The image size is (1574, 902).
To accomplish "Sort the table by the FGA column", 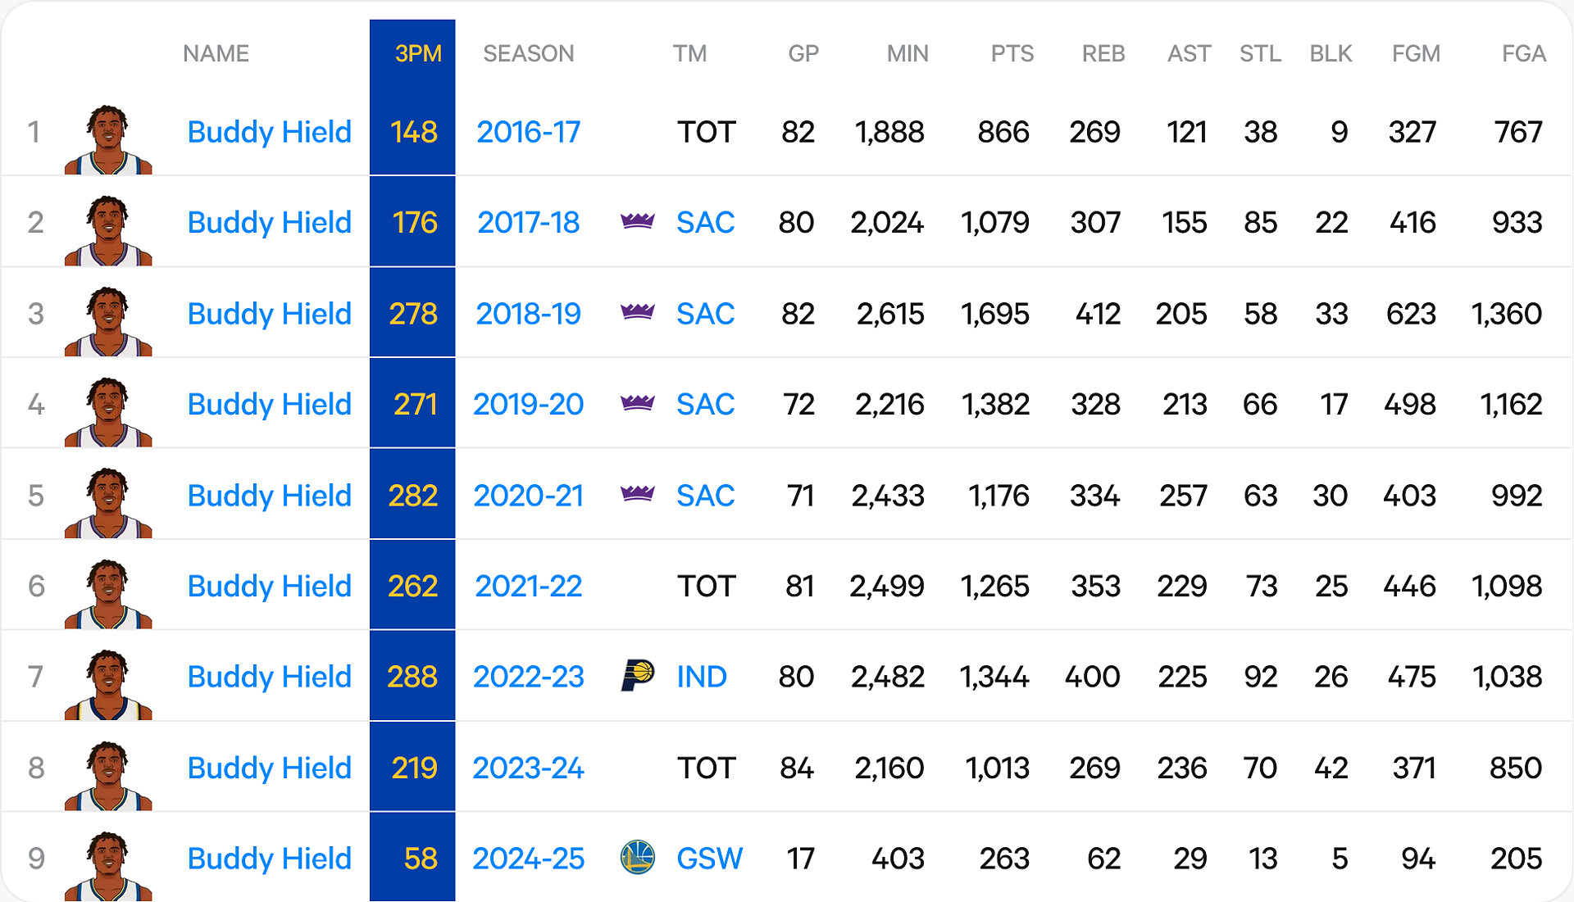I will click(x=1523, y=53).
